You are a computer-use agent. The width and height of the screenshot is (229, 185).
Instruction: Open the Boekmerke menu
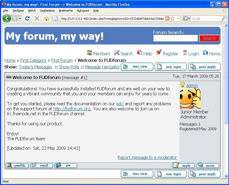coord(66,11)
